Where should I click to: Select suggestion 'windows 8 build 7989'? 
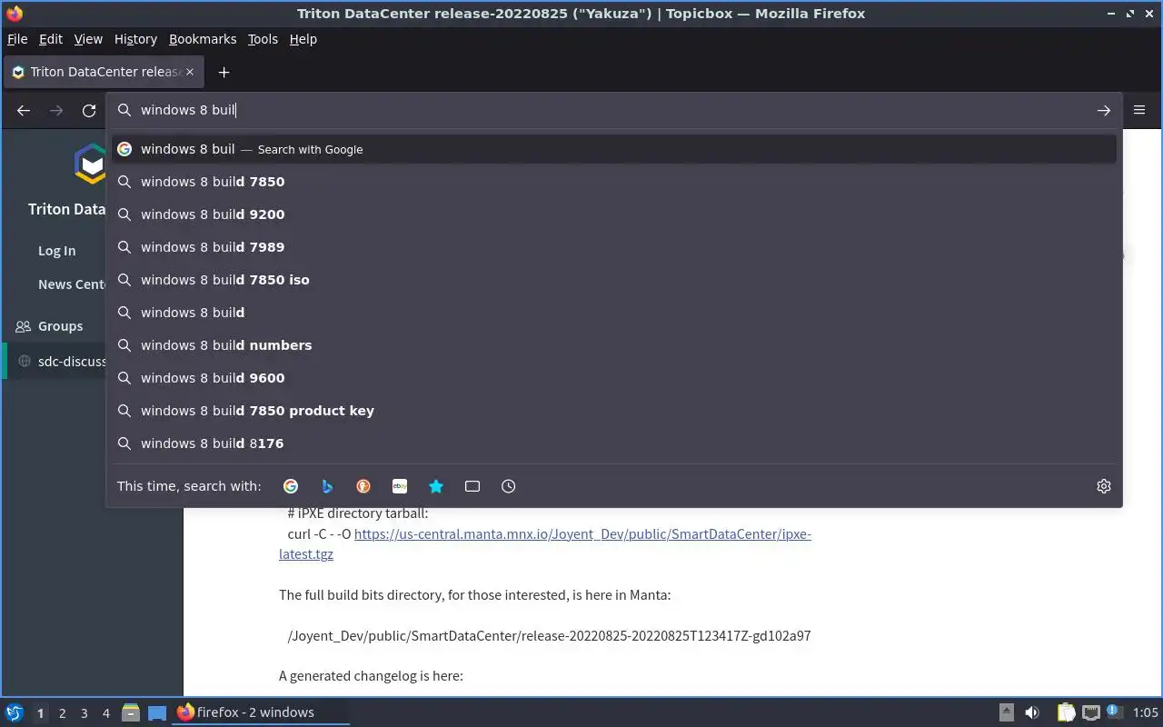tap(614, 247)
